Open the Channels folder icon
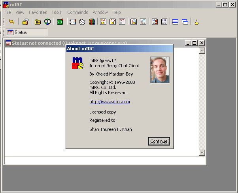The image size is (238, 193). (38, 22)
